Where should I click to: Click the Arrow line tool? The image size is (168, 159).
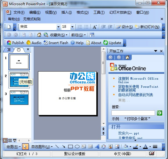[x=64, y=147]
